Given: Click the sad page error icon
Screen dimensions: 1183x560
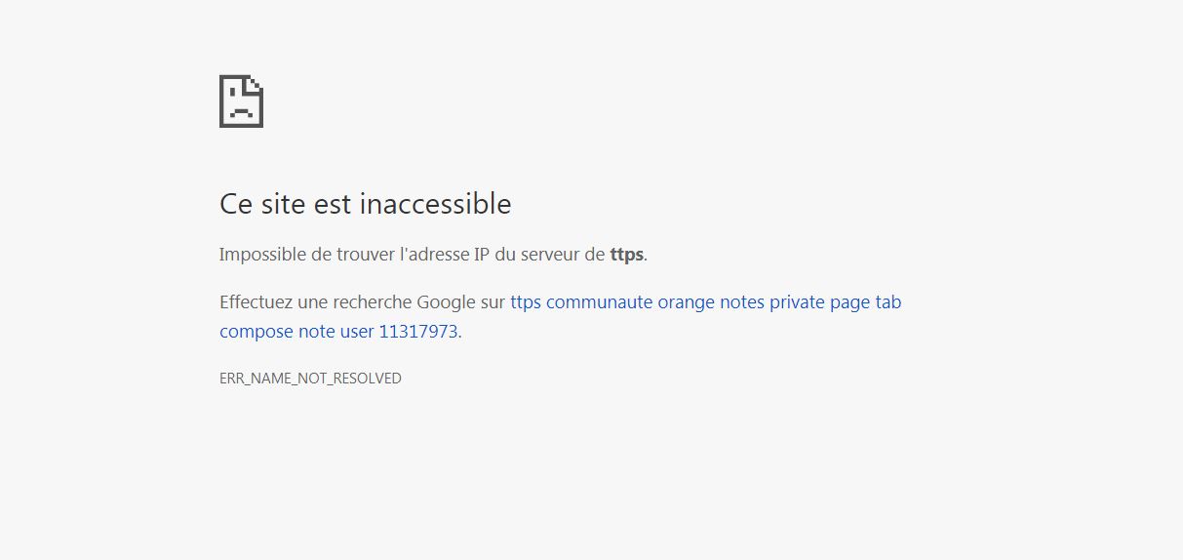Looking at the screenshot, I should 241,100.
